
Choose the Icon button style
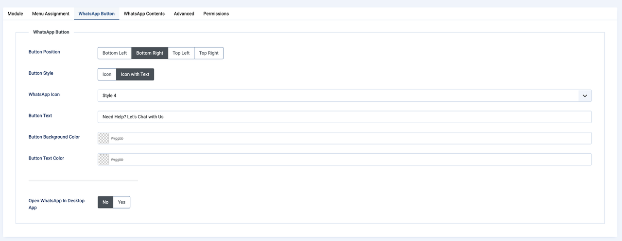pyautogui.click(x=107, y=74)
